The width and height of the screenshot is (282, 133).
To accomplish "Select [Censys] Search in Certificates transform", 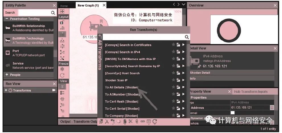I will (x=128, y=45).
